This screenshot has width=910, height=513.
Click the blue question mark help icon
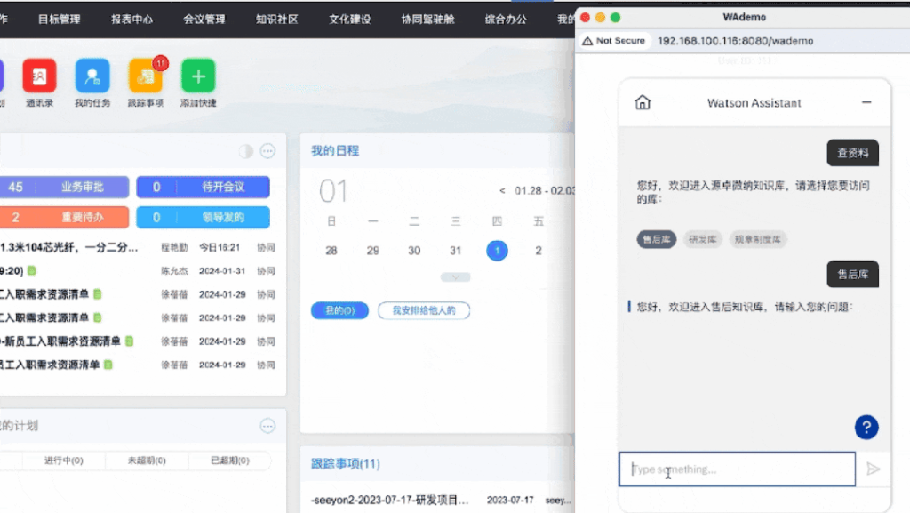point(866,427)
